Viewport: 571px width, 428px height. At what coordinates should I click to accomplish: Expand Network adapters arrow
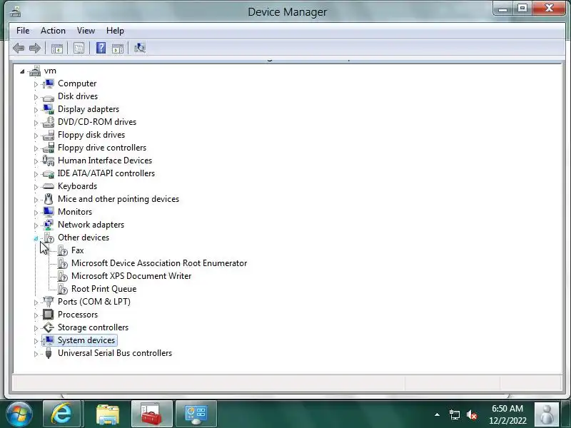coord(36,225)
